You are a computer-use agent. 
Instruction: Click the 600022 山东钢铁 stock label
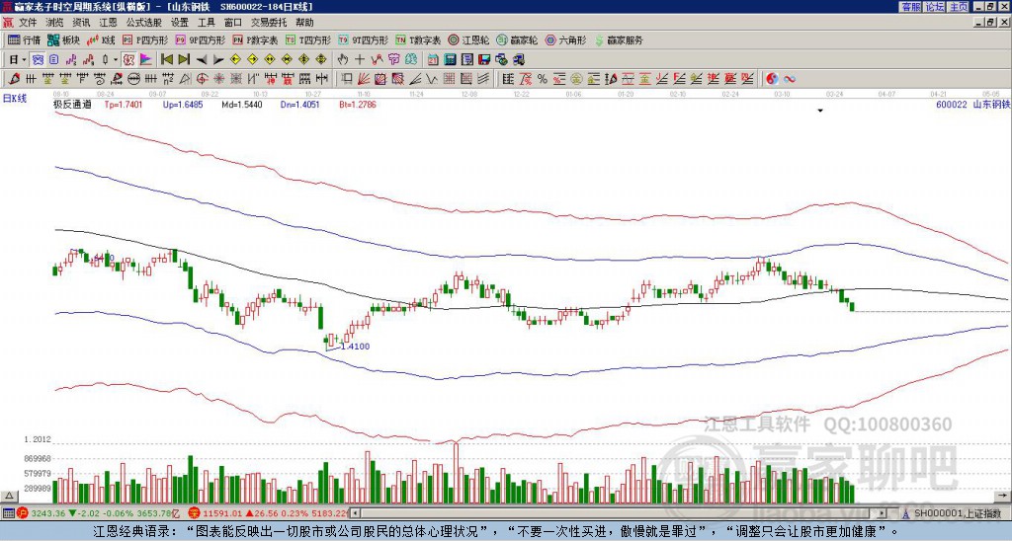pyautogui.click(x=973, y=105)
